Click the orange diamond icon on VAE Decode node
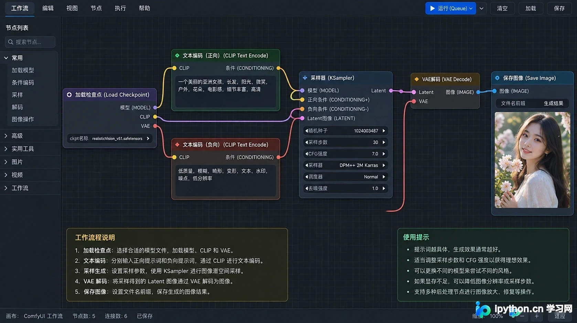This screenshot has width=577, height=323. pyautogui.click(x=417, y=79)
